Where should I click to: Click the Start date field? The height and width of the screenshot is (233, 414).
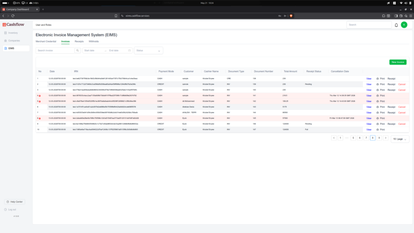pyautogui.click(x=93, y=51)
